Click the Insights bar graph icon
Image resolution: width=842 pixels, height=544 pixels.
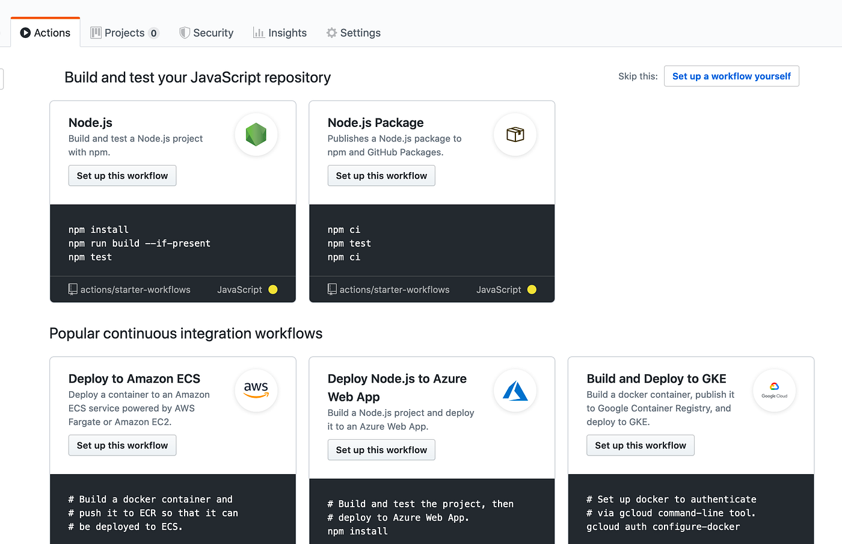coord(259,32)
